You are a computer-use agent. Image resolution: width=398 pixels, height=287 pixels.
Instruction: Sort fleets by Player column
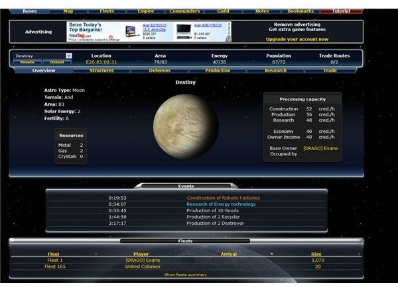(x=141, y=254)
